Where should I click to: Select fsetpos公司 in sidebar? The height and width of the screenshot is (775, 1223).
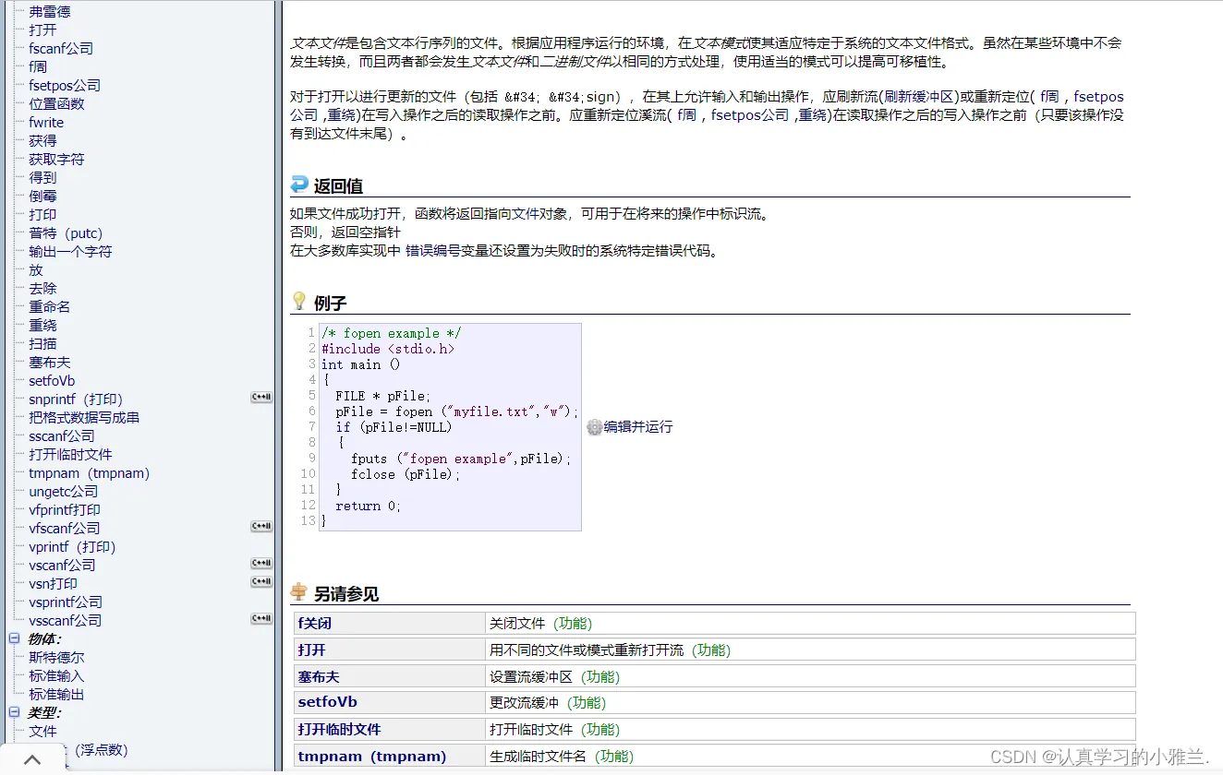(65, 85)
